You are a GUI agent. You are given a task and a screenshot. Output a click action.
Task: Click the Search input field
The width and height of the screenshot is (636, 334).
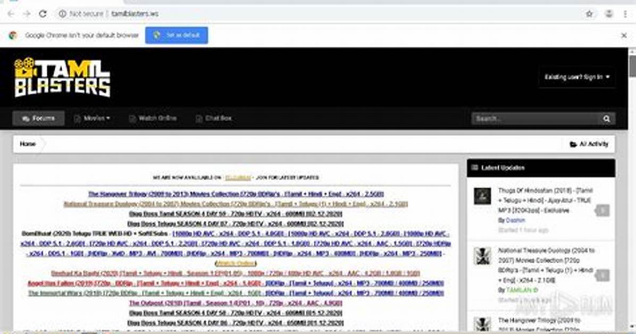click(x=534, y=119)
